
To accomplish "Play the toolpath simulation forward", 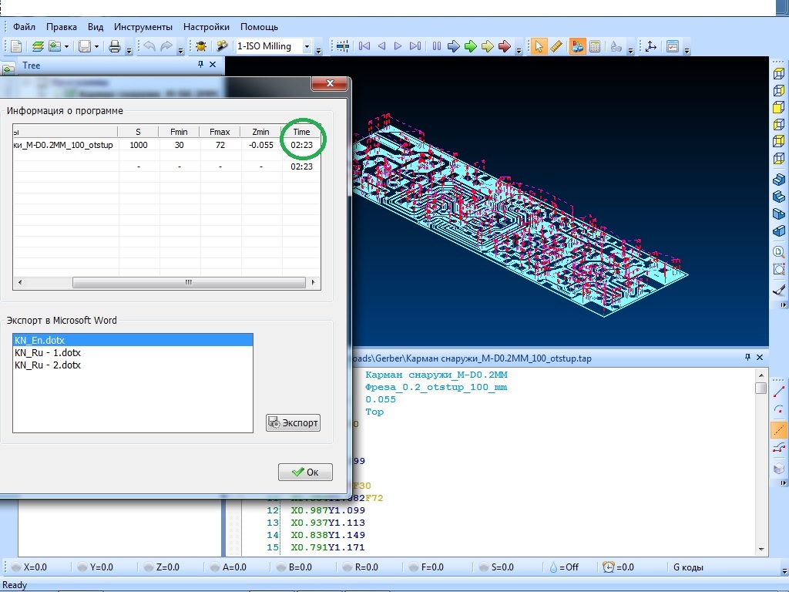I will (x=398, y=46).
